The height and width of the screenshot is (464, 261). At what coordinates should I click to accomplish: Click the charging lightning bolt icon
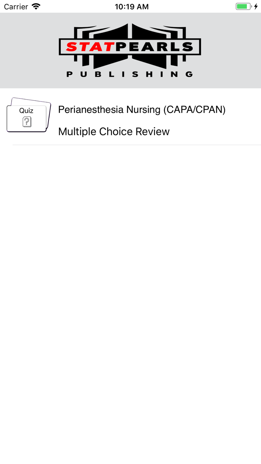coord(255,6)
